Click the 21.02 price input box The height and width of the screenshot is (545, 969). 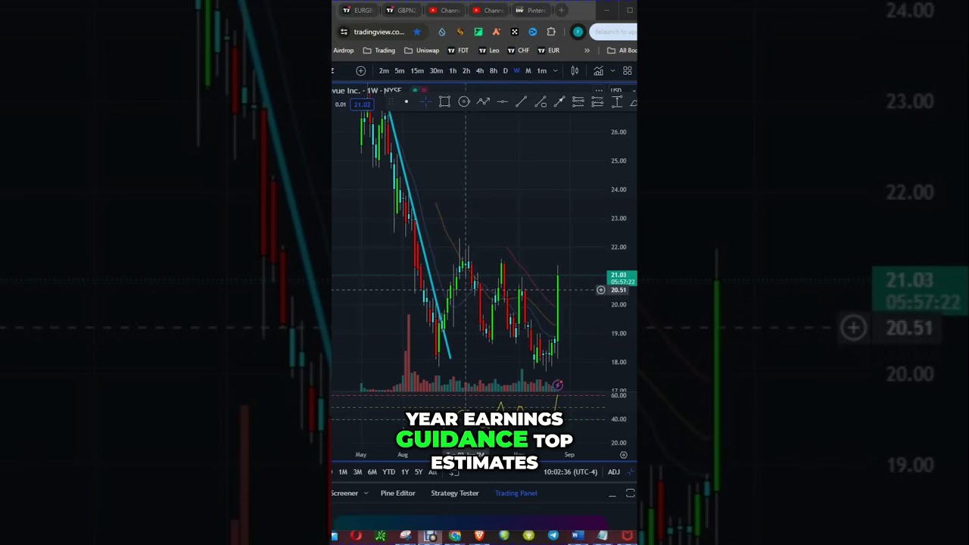[x=362, y=104]
